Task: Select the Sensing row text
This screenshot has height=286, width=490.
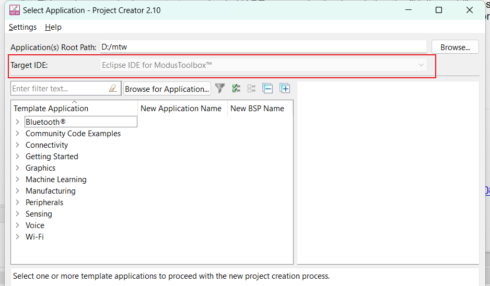Action: (39, 214)
